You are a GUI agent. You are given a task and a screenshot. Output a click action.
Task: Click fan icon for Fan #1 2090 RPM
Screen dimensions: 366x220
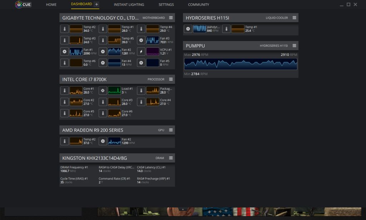64,51
